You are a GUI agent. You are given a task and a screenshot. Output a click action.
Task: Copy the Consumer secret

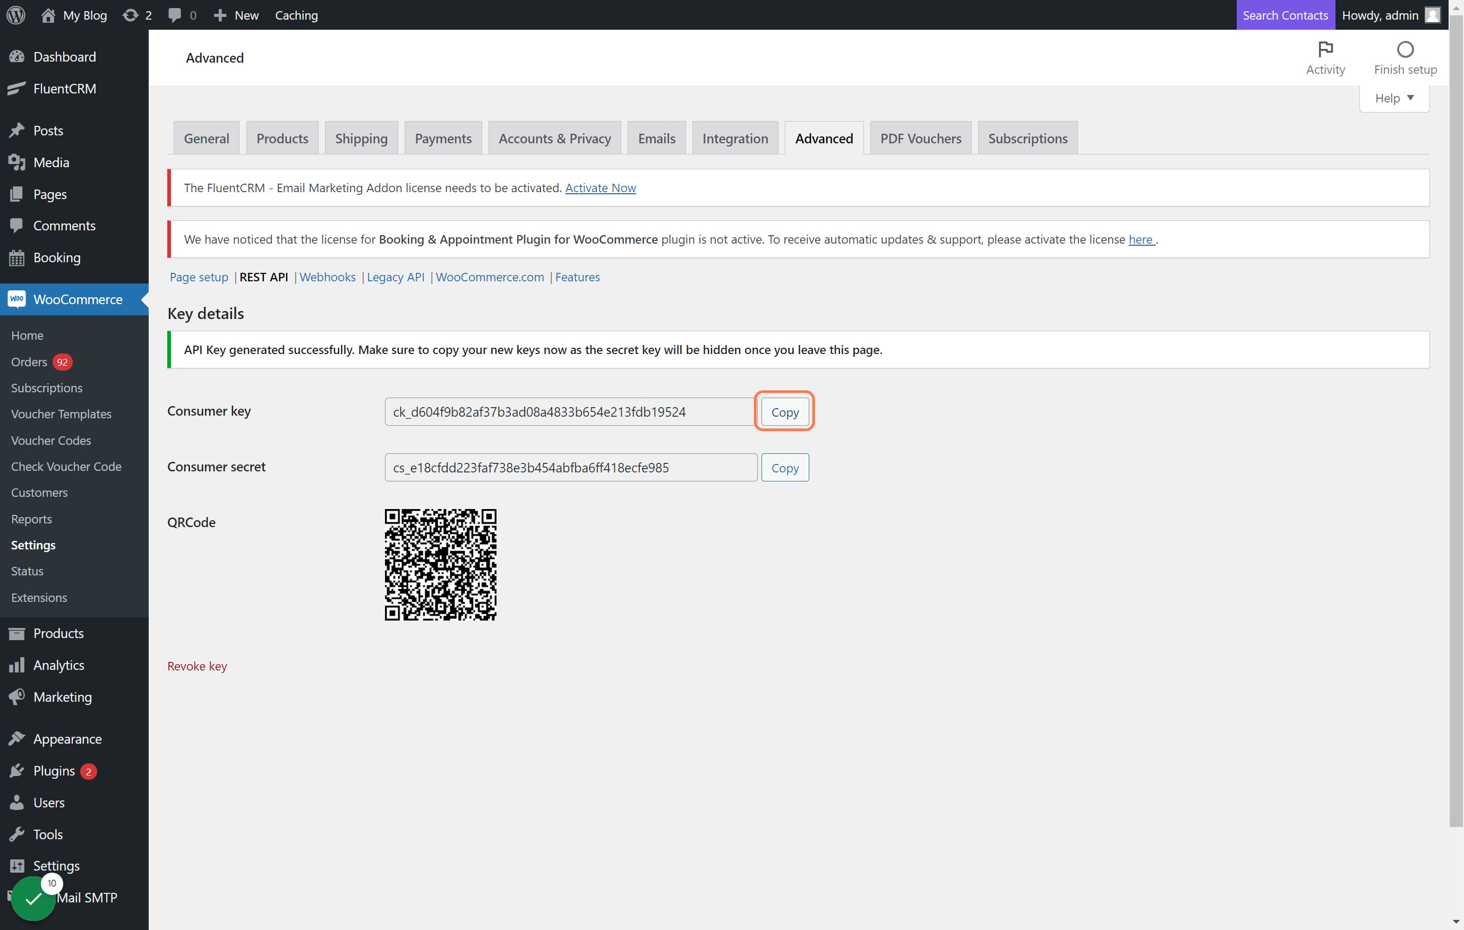coord(785,468)
